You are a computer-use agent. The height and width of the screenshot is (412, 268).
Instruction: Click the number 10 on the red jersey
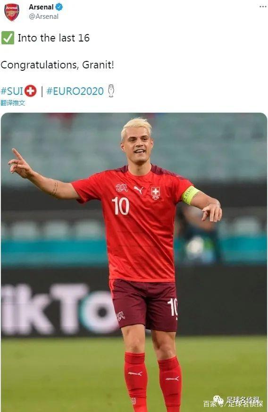(120, 206)
